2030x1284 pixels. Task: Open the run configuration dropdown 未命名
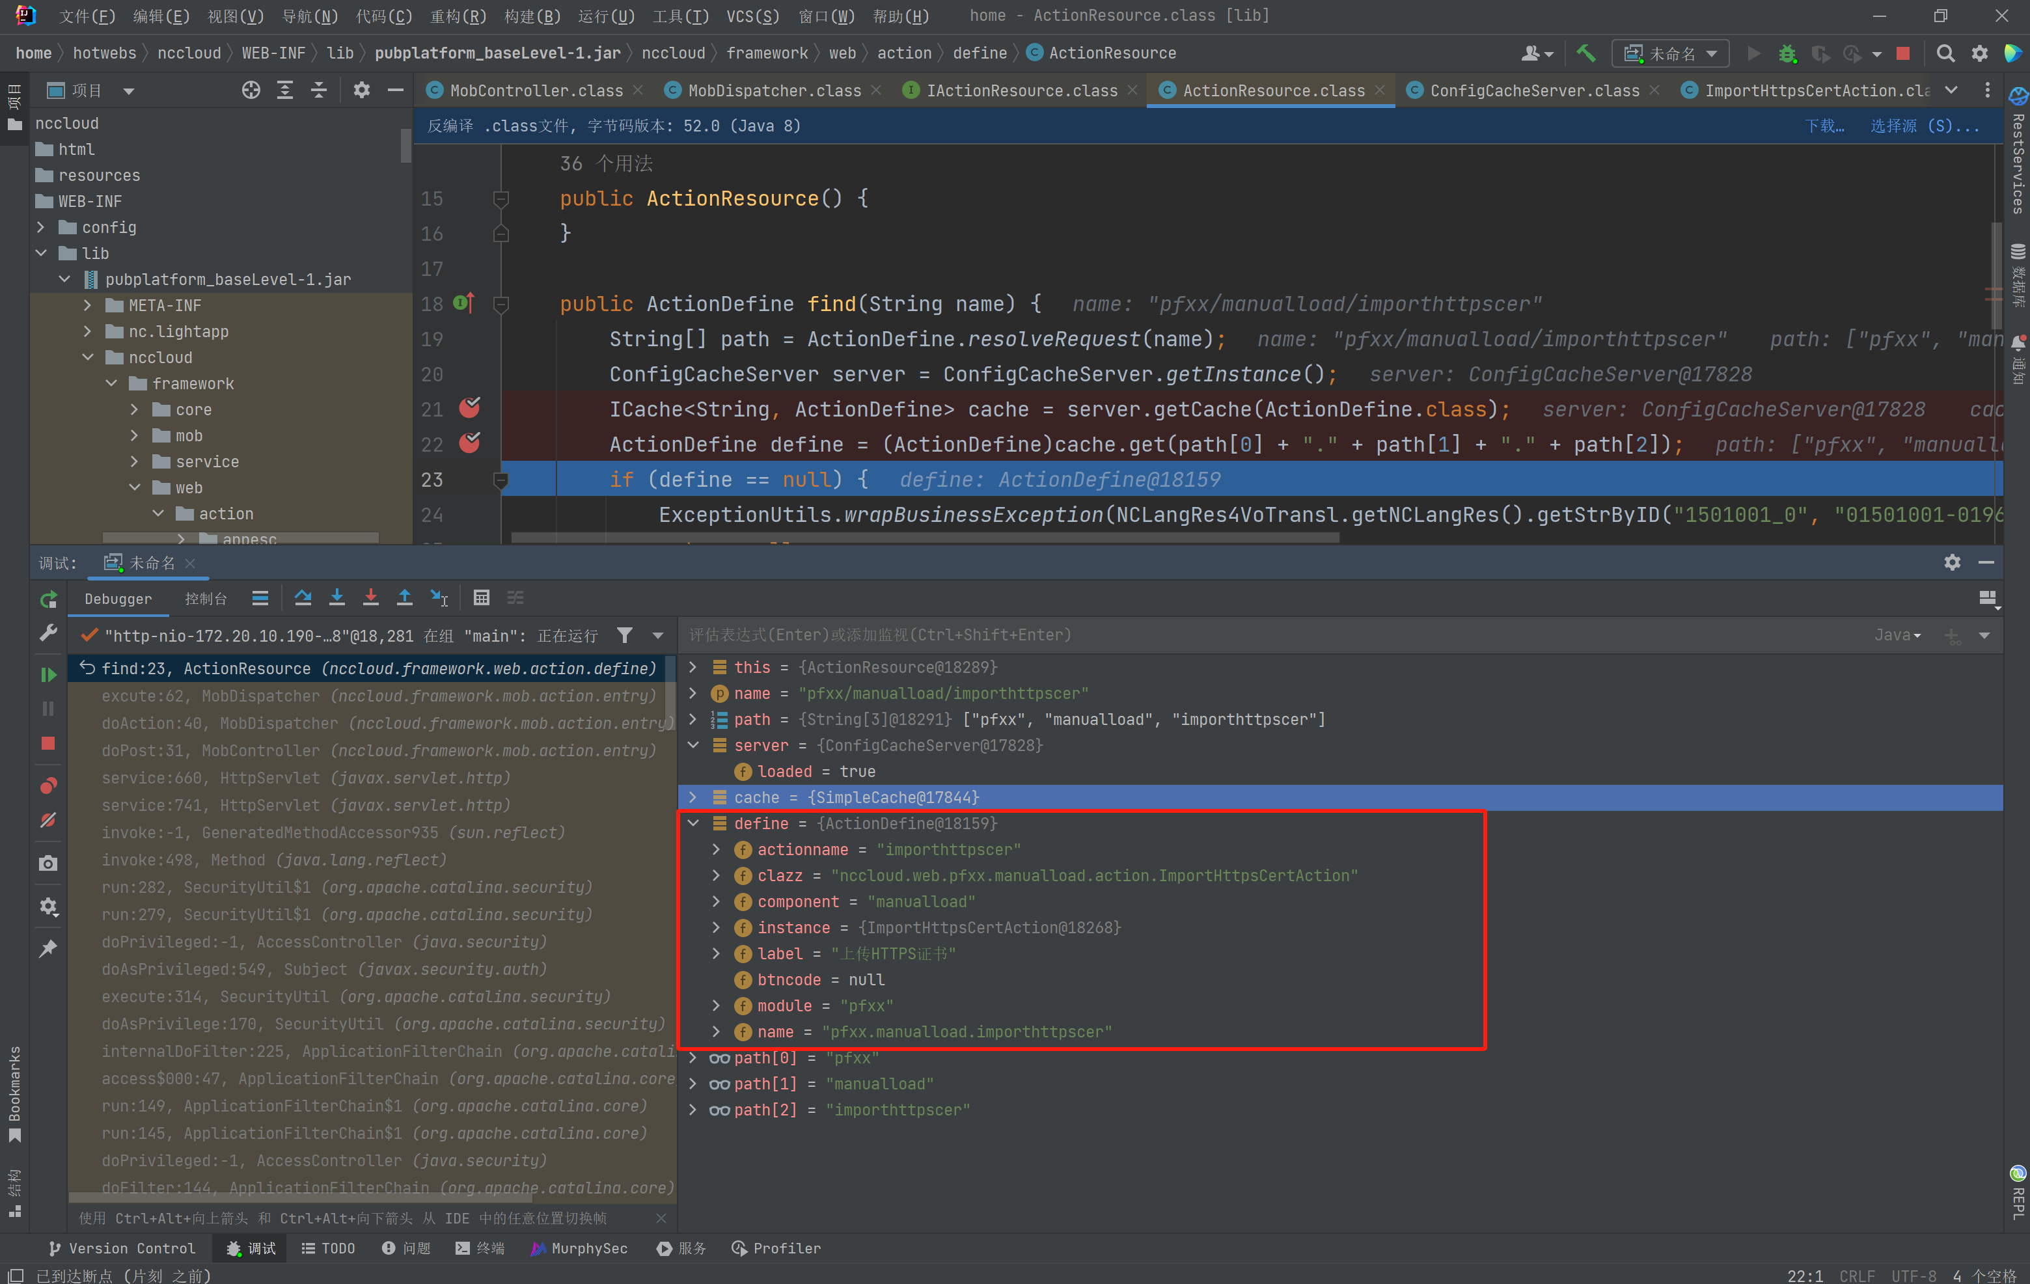(1671, 53)
